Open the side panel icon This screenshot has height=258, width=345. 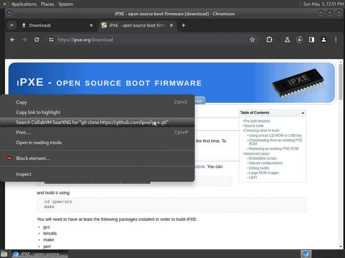(312, 40)
